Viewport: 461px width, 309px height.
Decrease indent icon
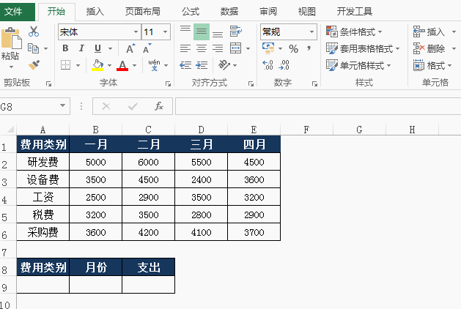click(185, 65)
